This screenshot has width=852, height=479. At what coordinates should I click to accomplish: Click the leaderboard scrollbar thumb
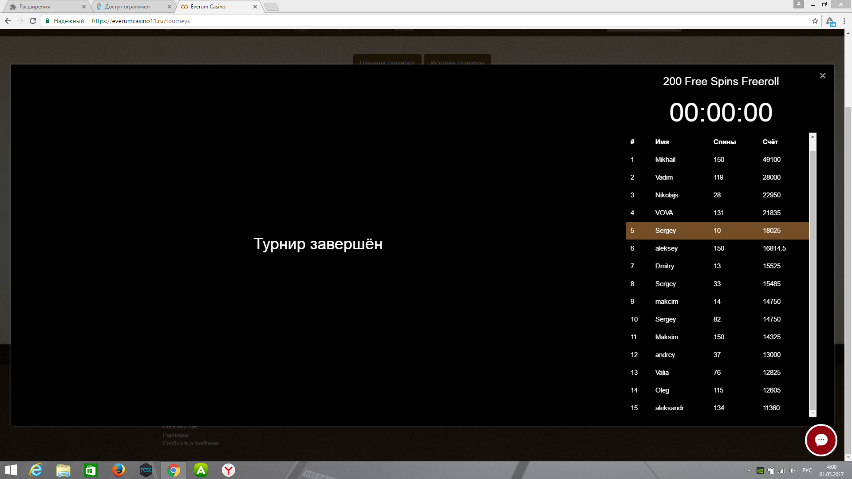[813, 279]
